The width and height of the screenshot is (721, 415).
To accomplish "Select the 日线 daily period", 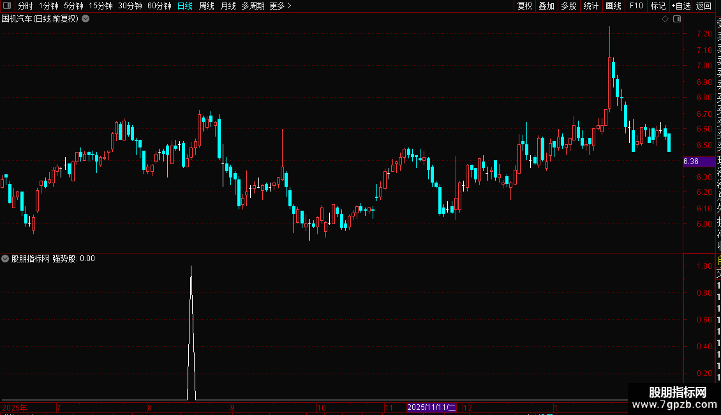I will click(x=185, y=6).
